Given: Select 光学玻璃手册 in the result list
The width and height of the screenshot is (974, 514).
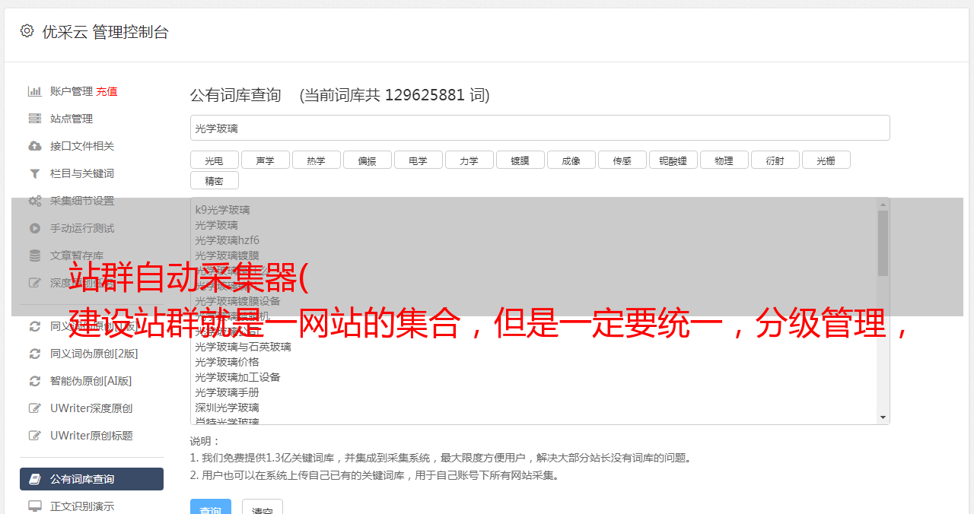Looking at the screenshot, I should click(x=227, y=392).
